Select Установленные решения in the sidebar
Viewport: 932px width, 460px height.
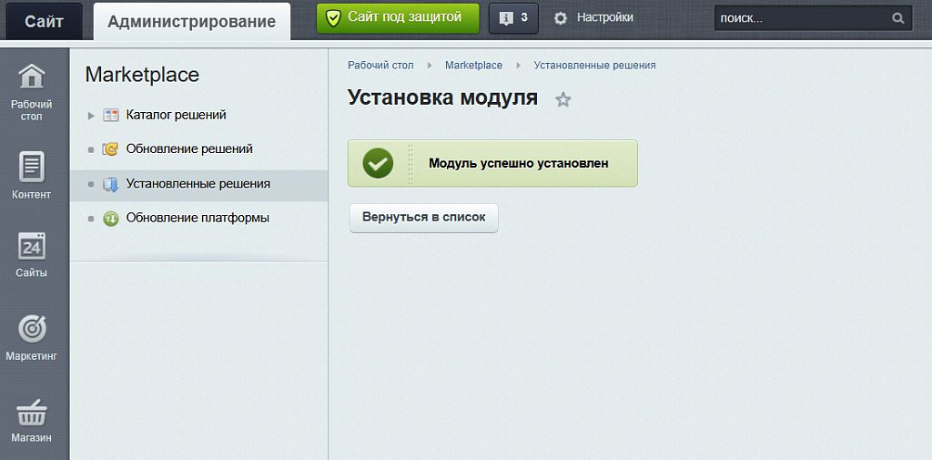[198, 184]
